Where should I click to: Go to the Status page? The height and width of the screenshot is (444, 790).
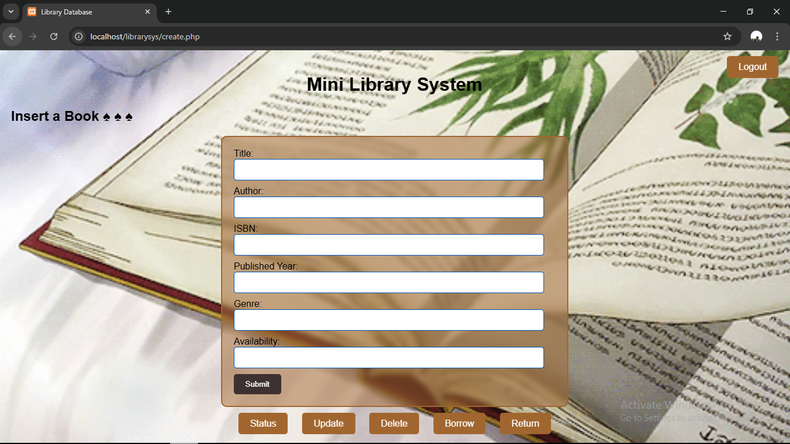263,423
